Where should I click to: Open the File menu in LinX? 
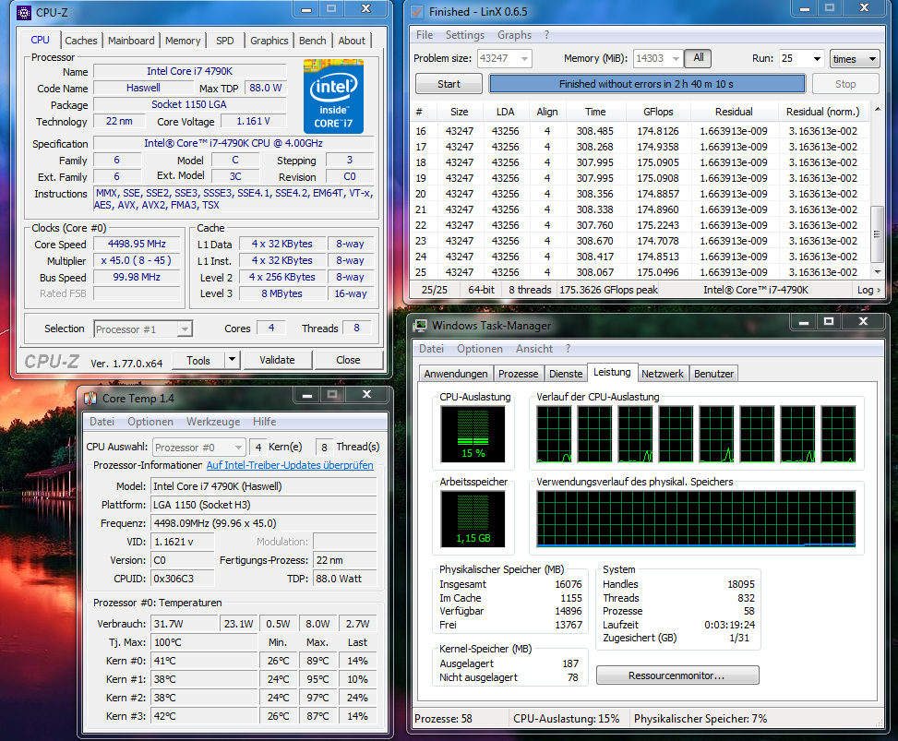425,35
